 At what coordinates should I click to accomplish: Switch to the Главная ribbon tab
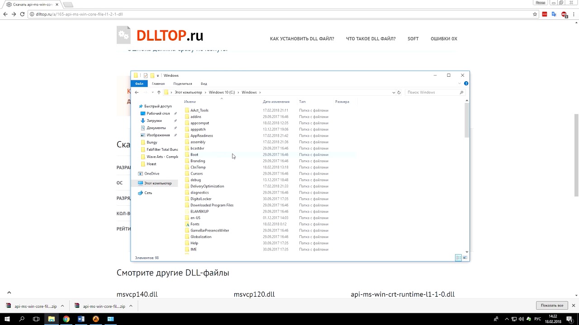pos(158,84)
